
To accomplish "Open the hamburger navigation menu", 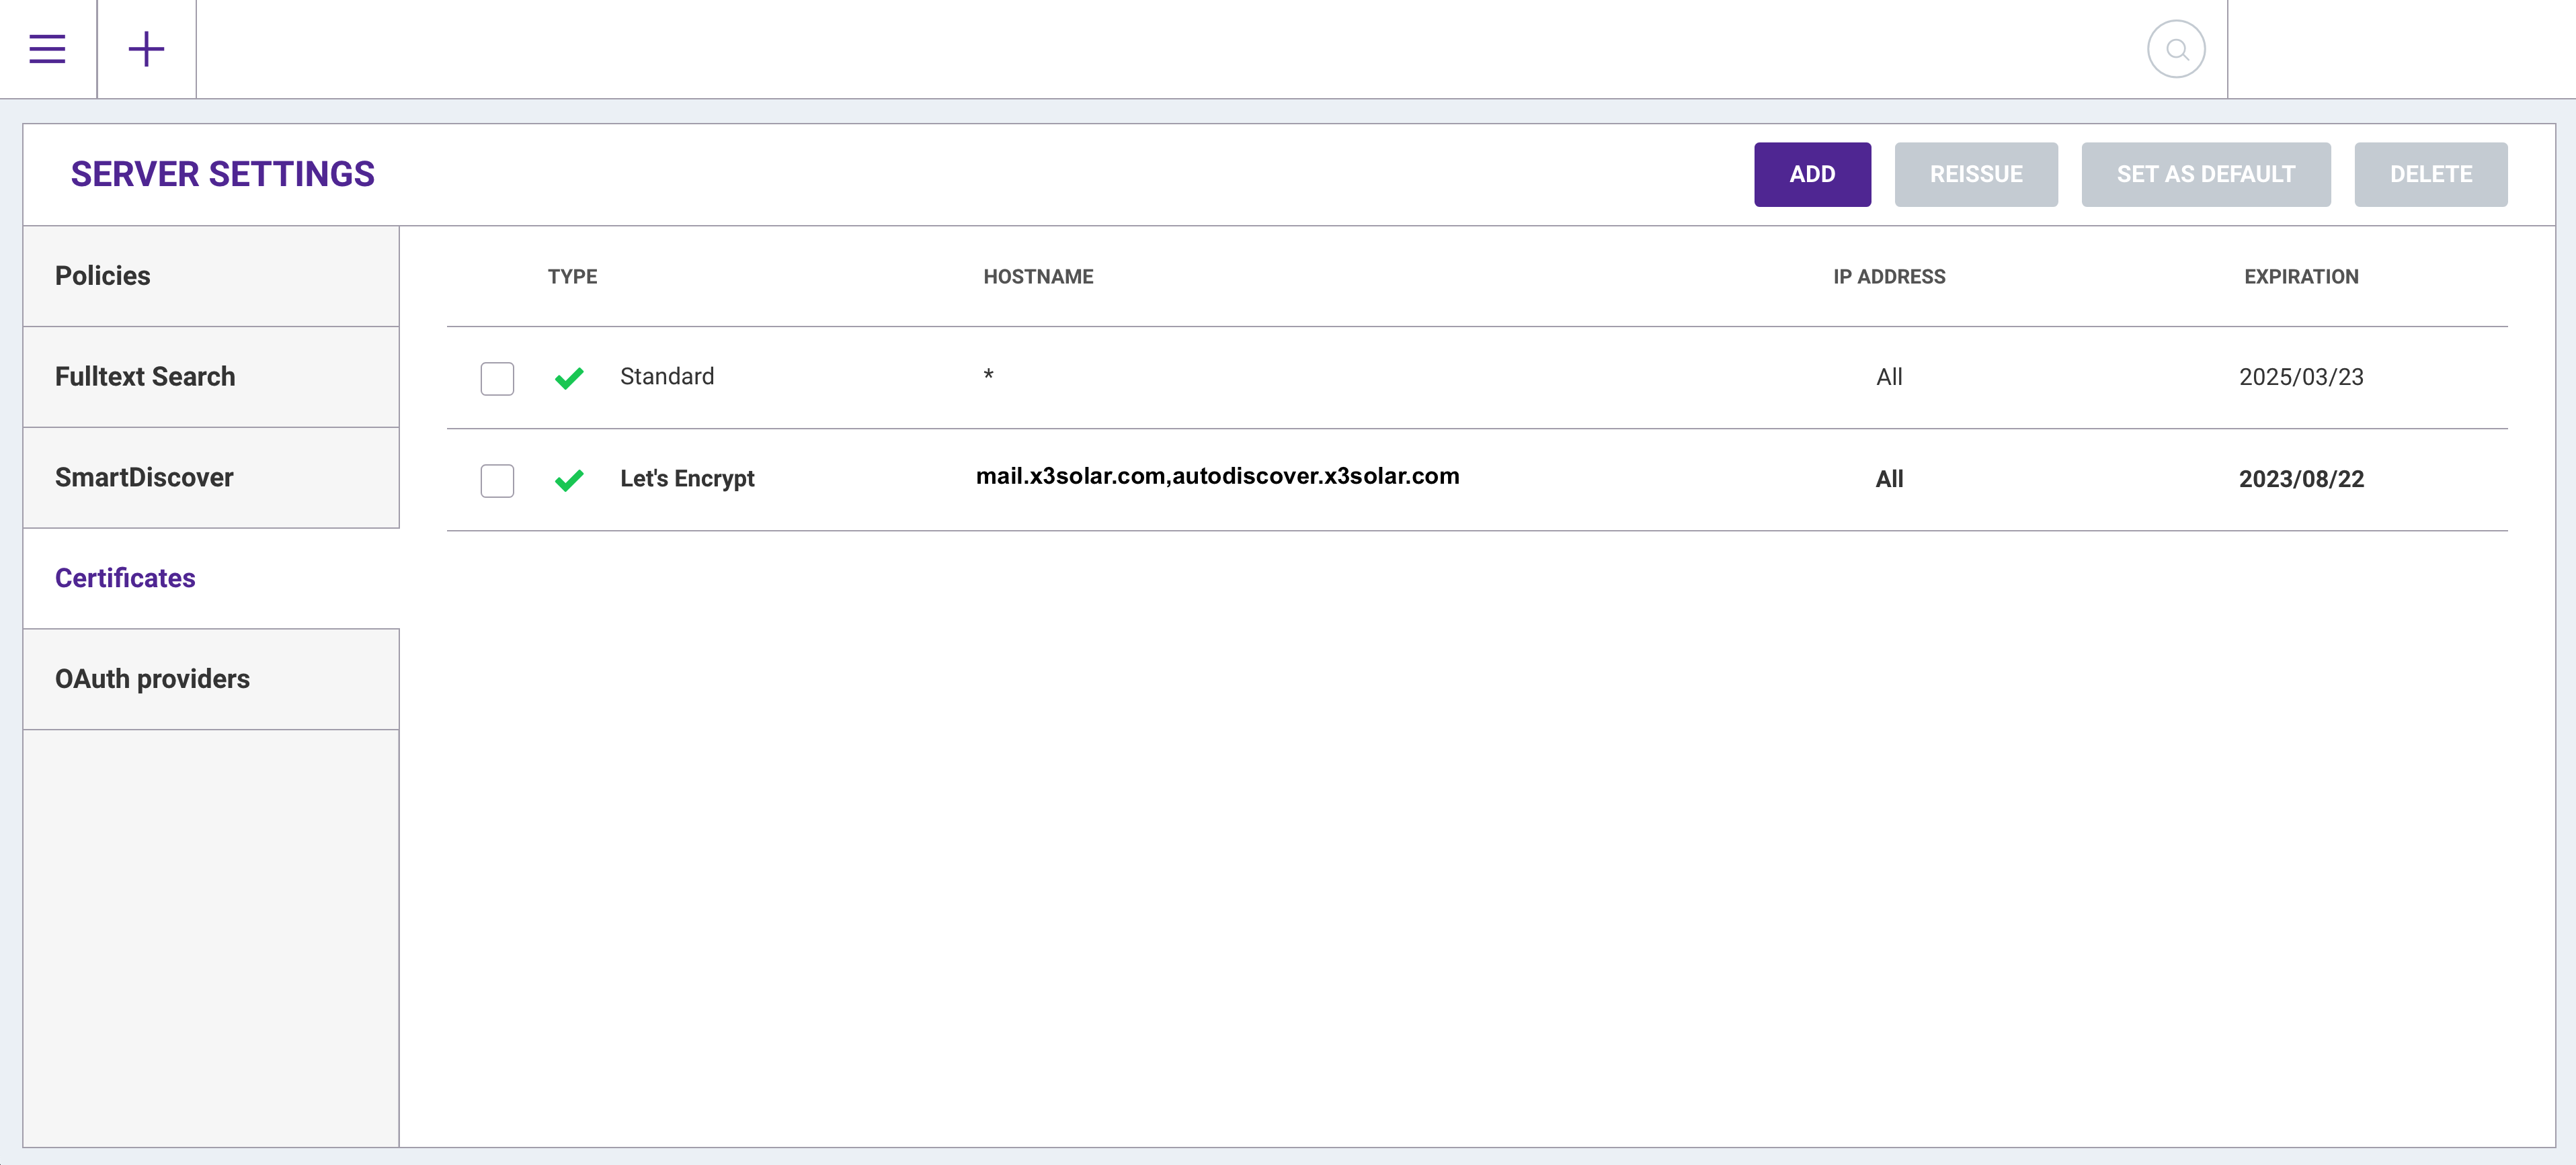I will click(x=47, y=48).
